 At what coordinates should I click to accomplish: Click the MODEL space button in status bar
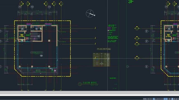click(145, 99)
